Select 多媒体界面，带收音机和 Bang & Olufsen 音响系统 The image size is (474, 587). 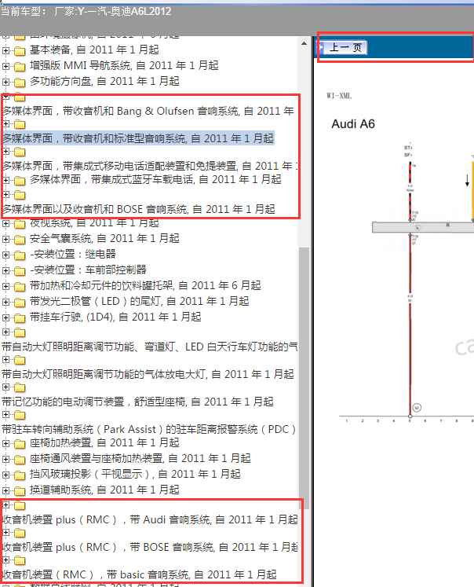(x=148, y=111)
